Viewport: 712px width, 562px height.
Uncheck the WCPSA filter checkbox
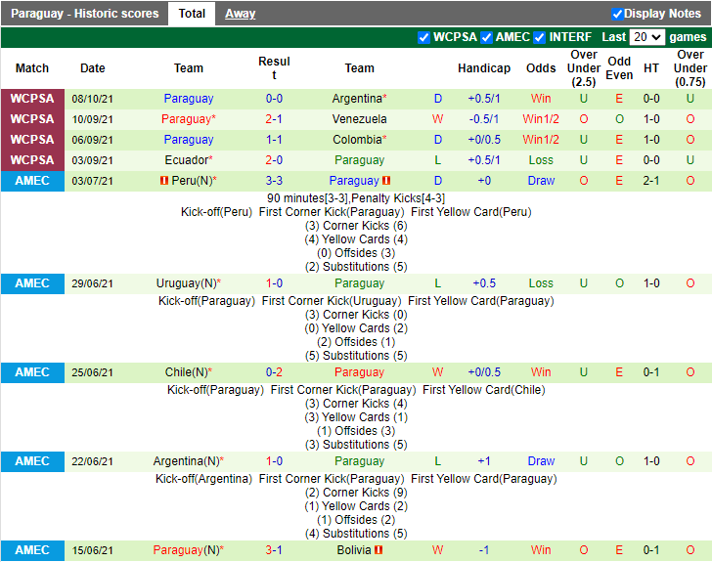click(x=423, y=37)
